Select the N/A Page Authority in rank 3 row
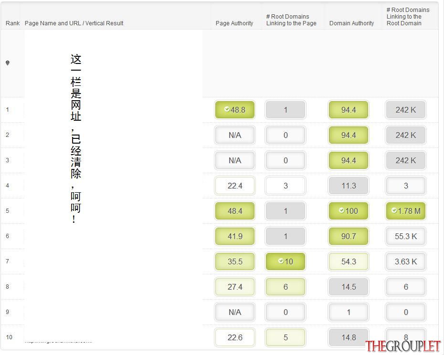 pyautogui.click(x=235, y=160)
